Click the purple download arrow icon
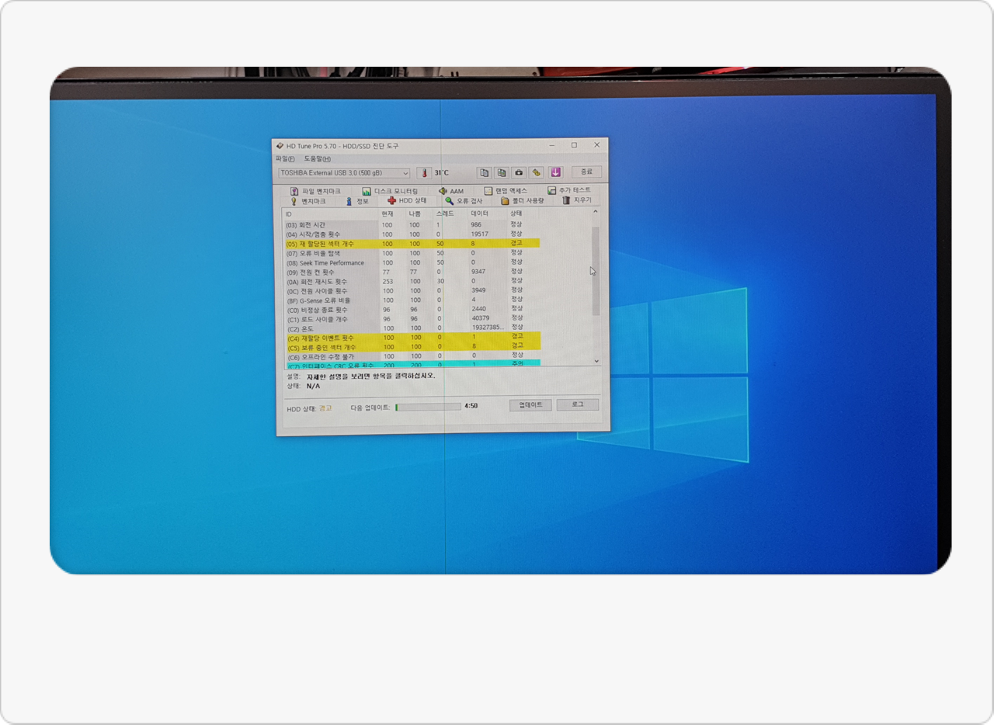 tap(556, 172)
